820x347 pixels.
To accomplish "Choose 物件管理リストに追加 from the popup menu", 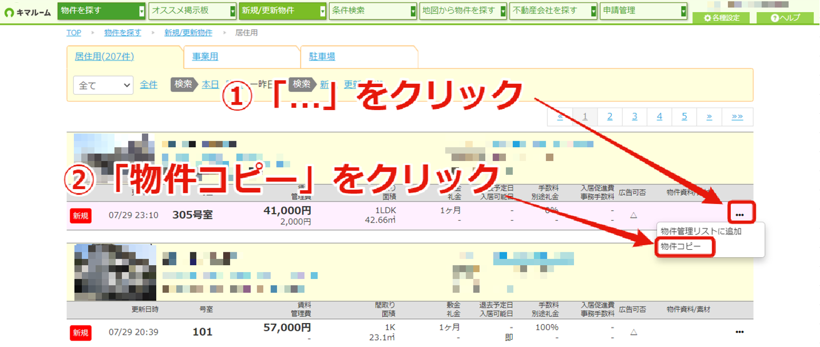I will [x=700, y=231].
